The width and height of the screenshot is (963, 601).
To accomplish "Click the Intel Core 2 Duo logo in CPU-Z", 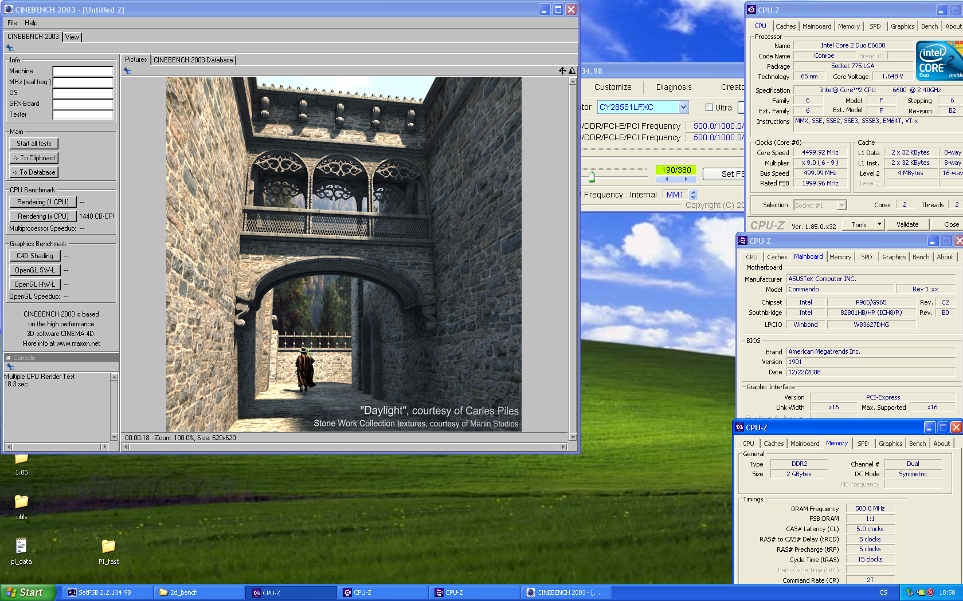I will 939,61.
